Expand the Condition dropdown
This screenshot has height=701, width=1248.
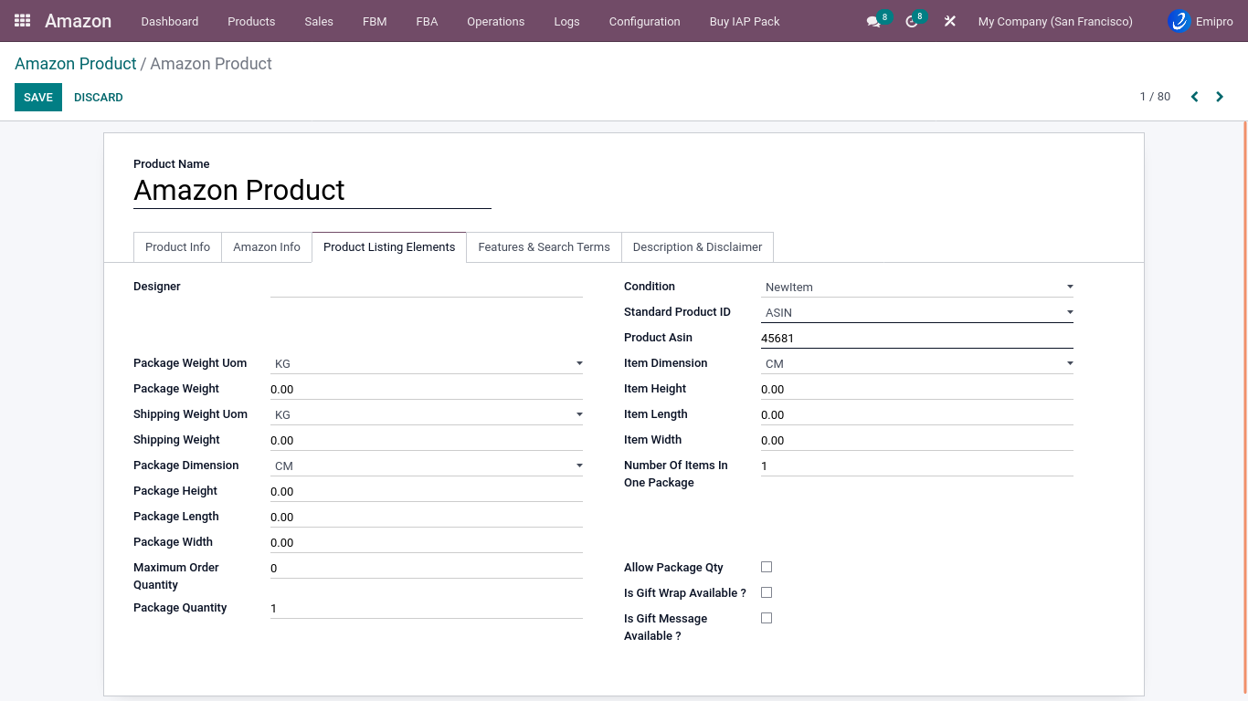916,287
